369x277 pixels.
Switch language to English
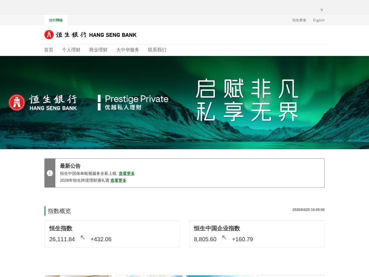point(319,20)
